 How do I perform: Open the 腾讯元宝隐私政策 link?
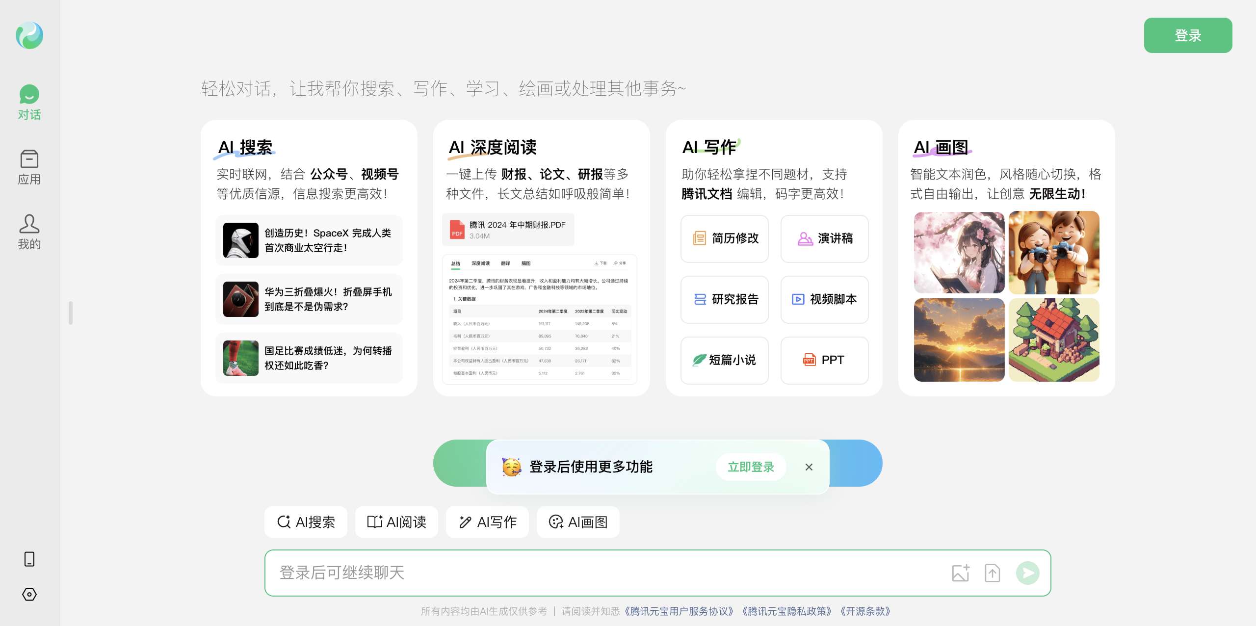[x=787, y=611]
